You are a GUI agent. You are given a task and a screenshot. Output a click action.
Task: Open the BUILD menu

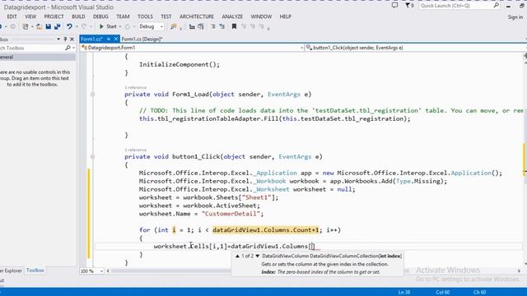point(78,16)
